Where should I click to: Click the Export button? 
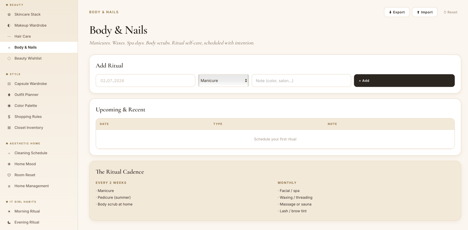click(397, 12)
